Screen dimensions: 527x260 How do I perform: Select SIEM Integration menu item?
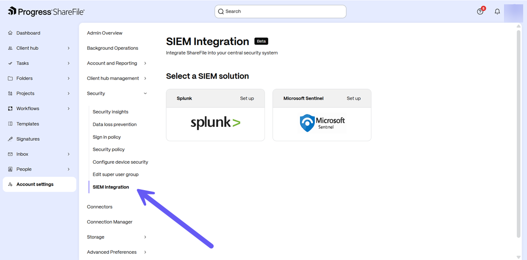coord(111,187)
